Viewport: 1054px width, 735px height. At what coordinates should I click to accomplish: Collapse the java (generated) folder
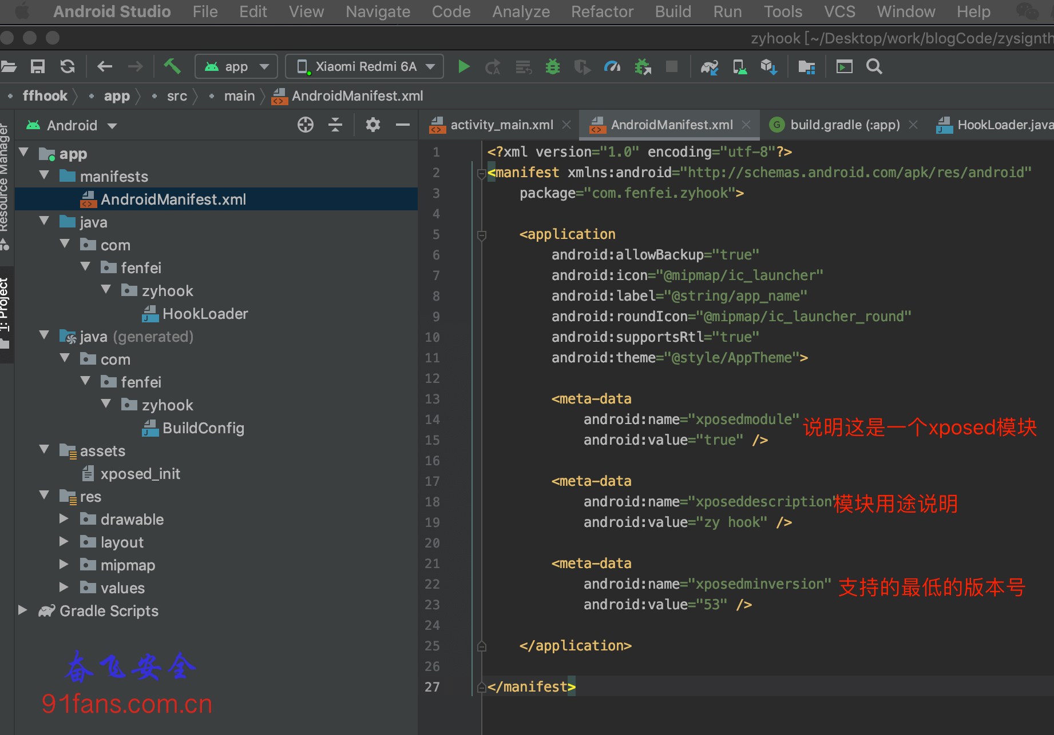[45, 335]
